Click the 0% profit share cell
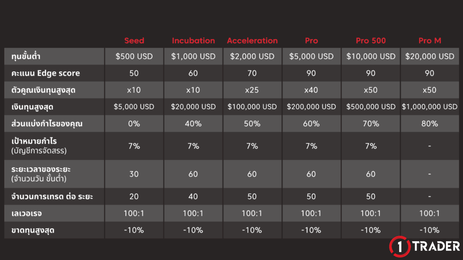This screenshot has width=463, height=260. tap(134, 124)
